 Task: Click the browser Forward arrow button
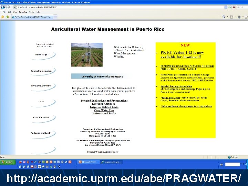[8, 7]
